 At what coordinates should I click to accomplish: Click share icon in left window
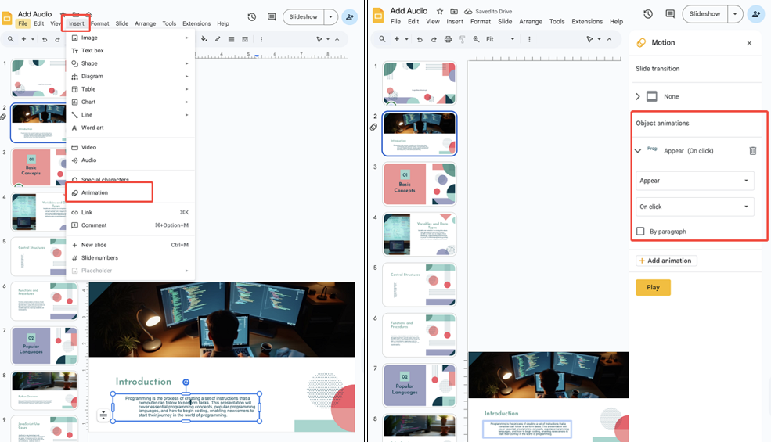coord(350,16)
